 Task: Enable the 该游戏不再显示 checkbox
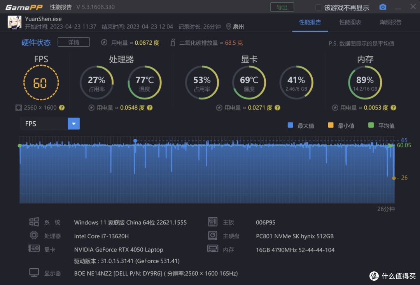tap(318, 7)
